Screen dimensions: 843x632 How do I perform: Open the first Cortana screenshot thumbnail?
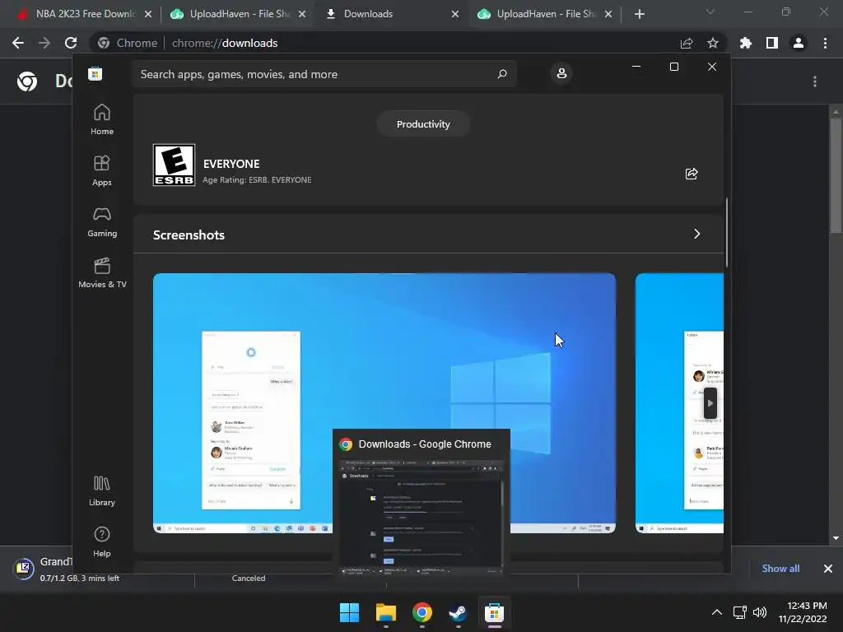click(384, 403)
